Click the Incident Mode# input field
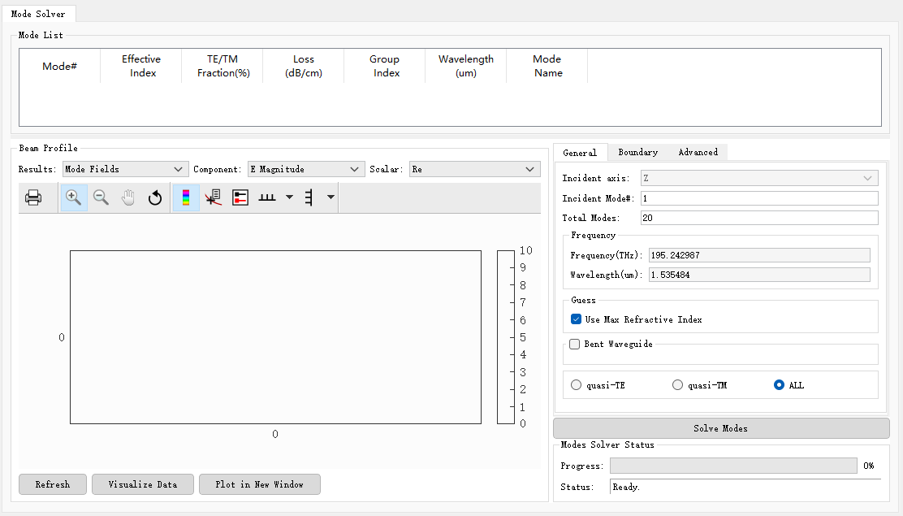The image size is (903, 516). (x=759, y=198)
